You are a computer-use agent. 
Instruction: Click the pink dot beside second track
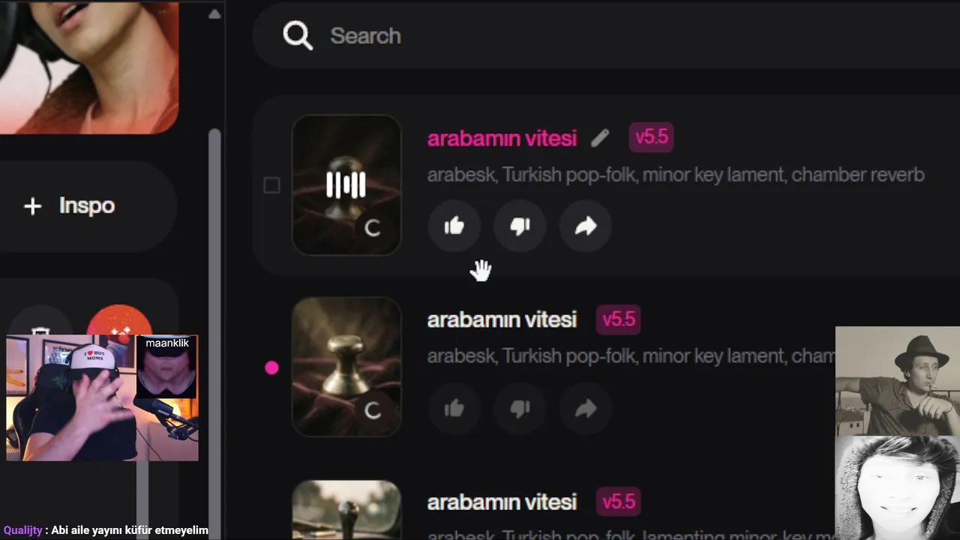tap(271, 367)
